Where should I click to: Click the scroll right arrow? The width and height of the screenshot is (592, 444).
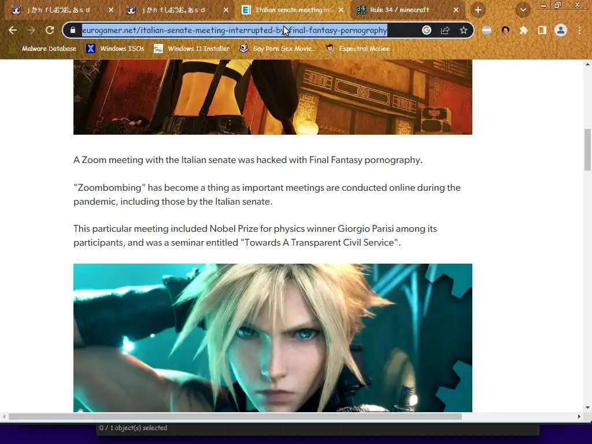click(579, 416)
